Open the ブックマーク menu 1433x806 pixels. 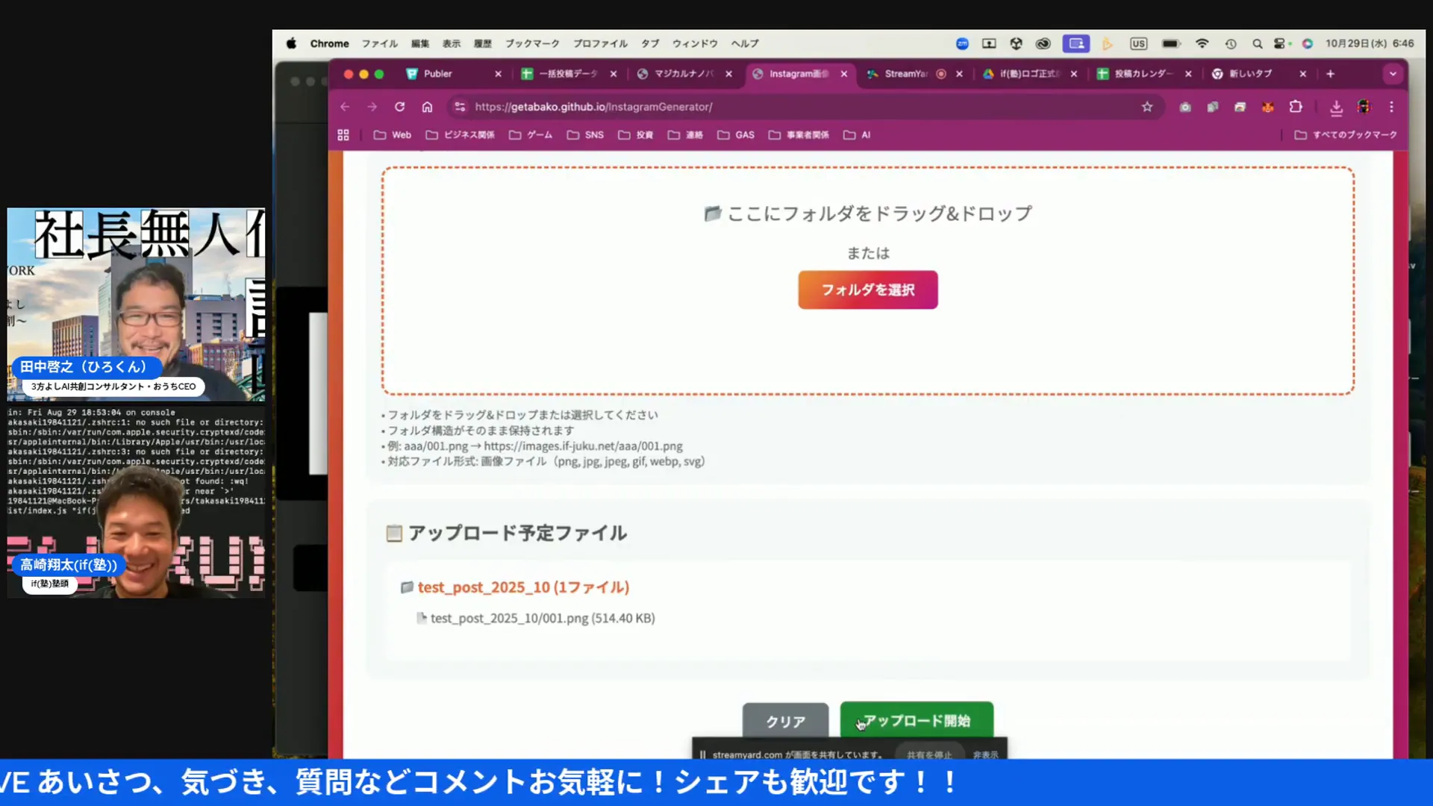coord(532,43)
